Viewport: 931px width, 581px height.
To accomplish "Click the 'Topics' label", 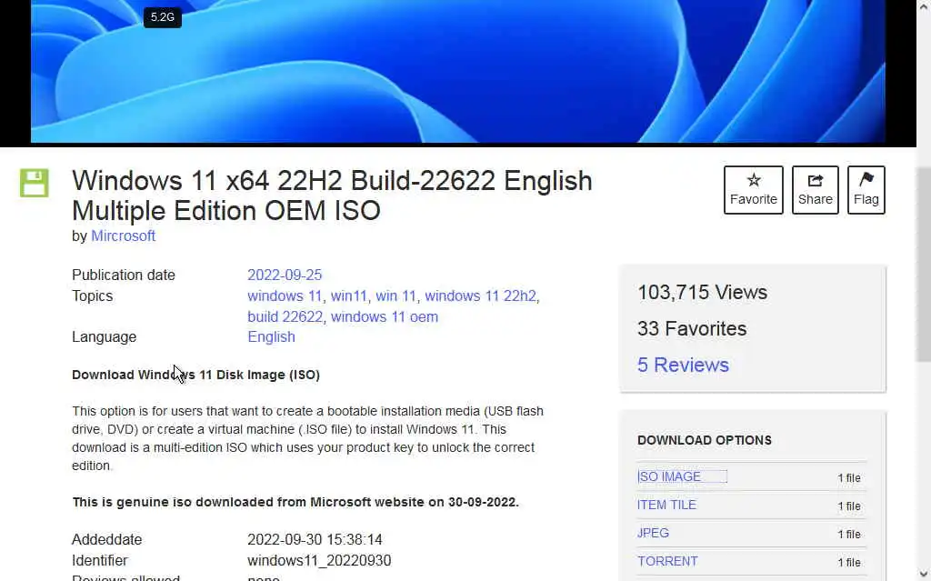I will 92,296.
